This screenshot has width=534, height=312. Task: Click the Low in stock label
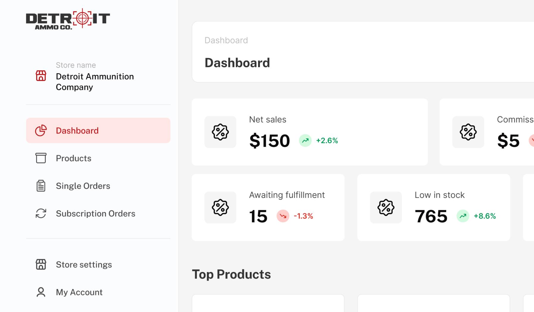tap(440, 195)
